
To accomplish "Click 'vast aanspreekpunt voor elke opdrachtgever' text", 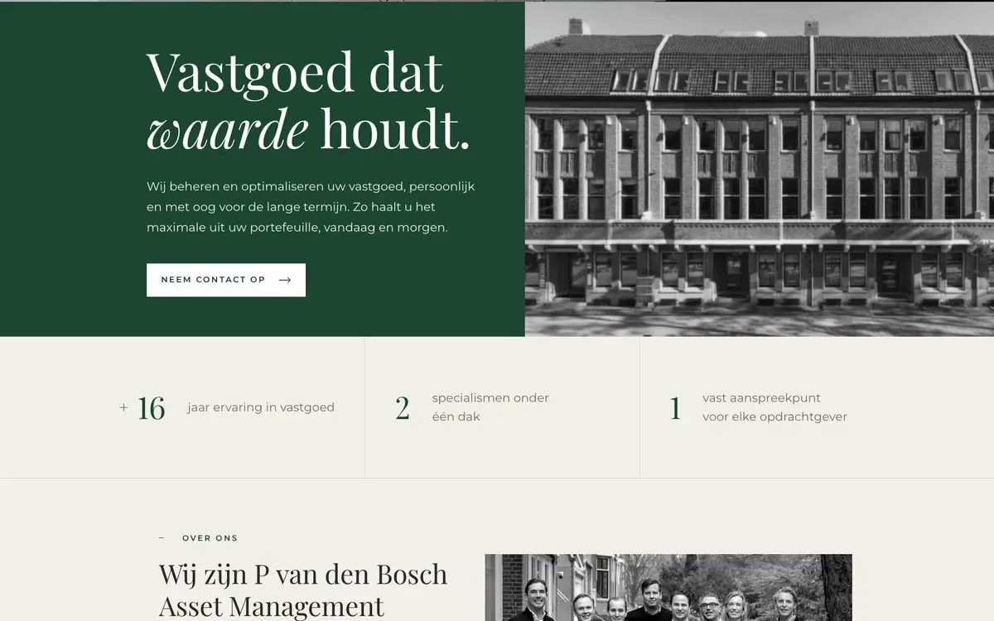I will [774, 407].
